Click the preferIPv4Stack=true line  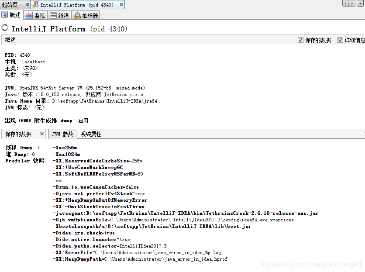pyautogui.click(x=99, y=193)
